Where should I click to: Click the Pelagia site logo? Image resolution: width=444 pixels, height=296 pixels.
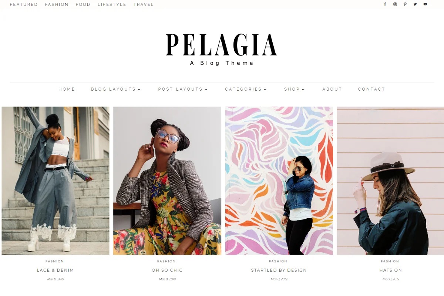(x=221, y=45)
